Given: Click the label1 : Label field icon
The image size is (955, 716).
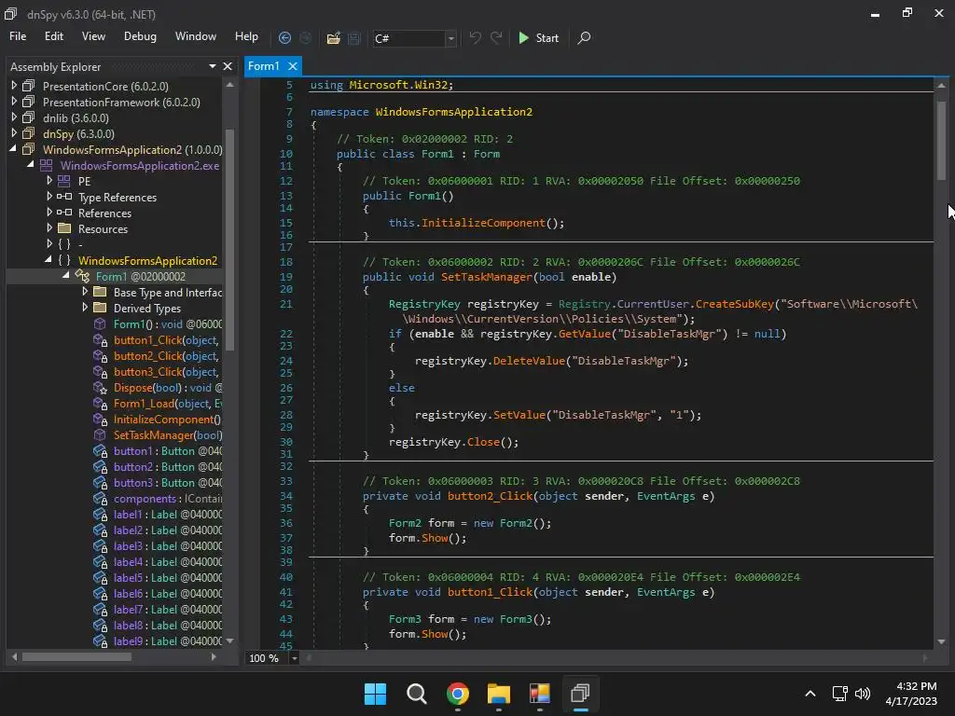Looking at the screenshot, I should 100,515.
